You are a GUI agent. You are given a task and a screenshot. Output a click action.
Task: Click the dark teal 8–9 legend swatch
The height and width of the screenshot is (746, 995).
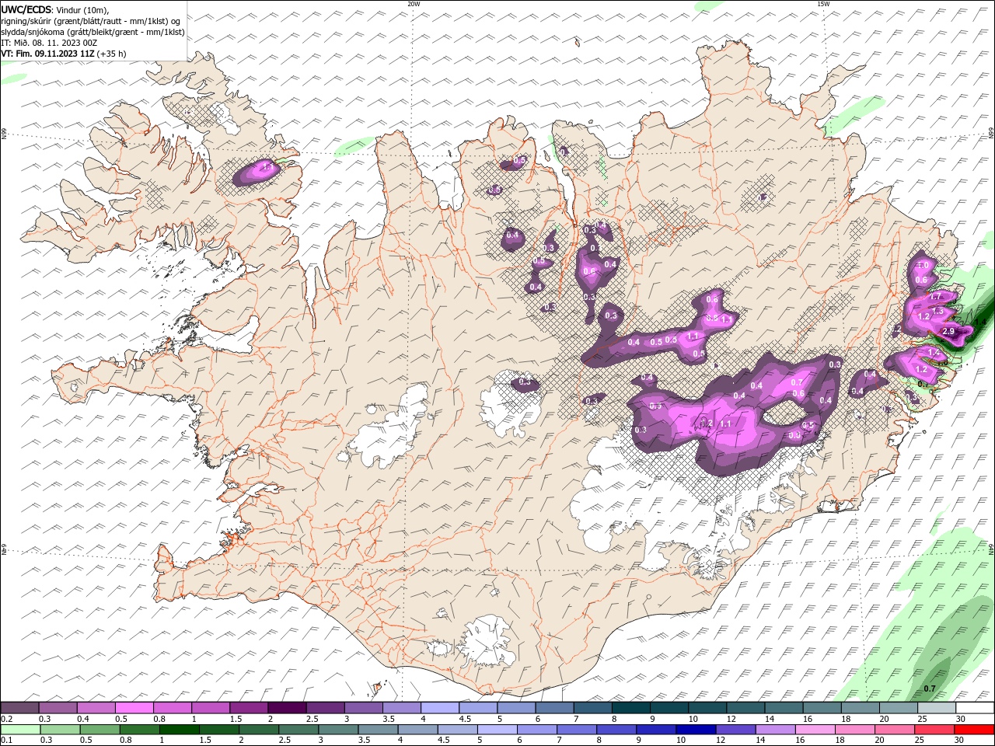coord(631,708)
